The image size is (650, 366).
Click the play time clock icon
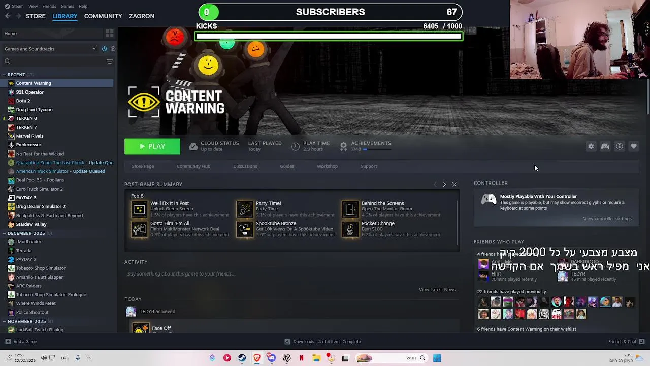(x=296, y=146)
